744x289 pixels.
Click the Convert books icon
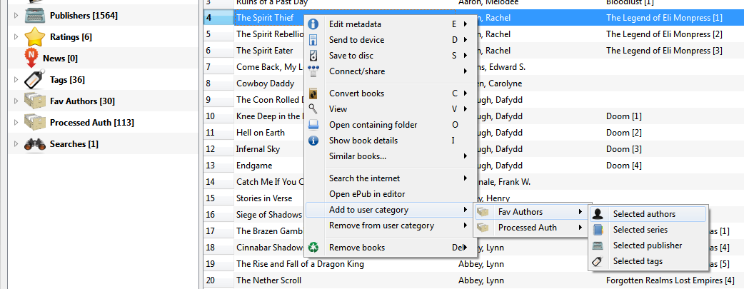coord(313,93)
